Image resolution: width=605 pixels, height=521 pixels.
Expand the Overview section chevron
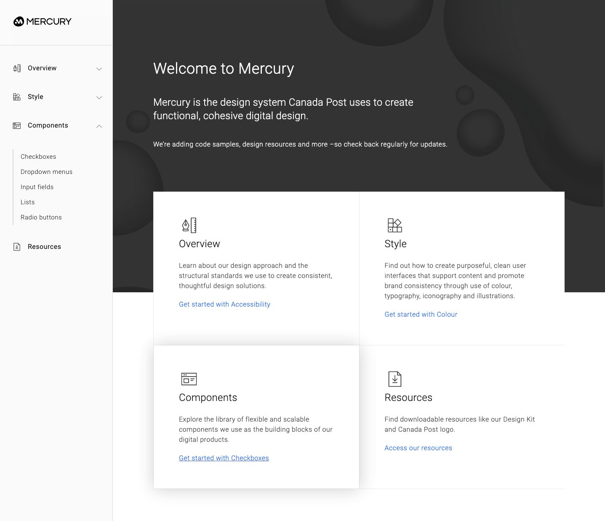click(x=99, y=69)
